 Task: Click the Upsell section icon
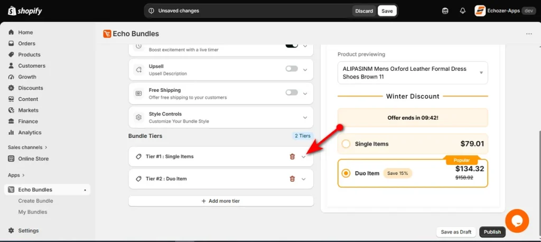pyautogui.click(x=139, y=70)
